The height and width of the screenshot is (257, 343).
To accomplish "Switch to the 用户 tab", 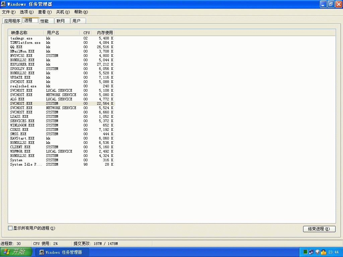I will click(x=78, y=21).
